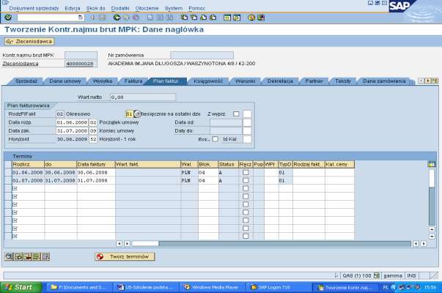Click the Generate Shortcut icon
This screenshot has width=442, height=293.
(237, 18)
